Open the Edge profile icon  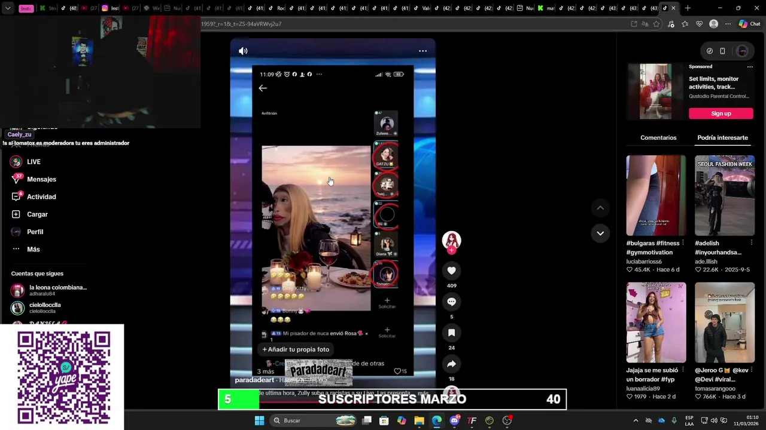coord(713,24)
